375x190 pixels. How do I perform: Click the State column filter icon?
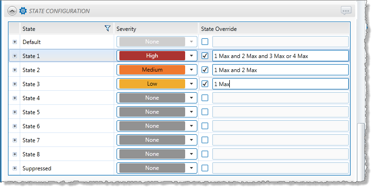108,29
